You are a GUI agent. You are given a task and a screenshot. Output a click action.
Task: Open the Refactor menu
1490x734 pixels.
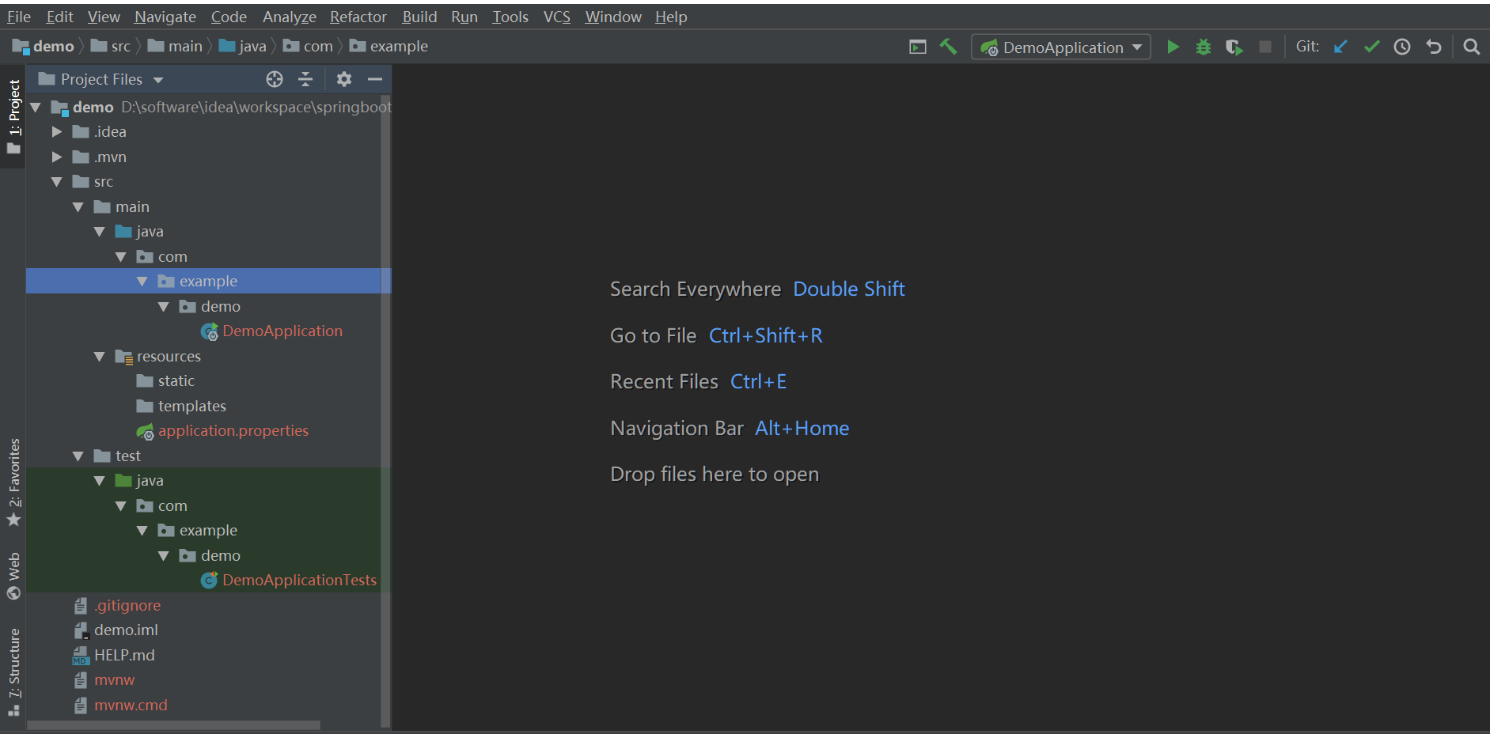tap(358, 17)
